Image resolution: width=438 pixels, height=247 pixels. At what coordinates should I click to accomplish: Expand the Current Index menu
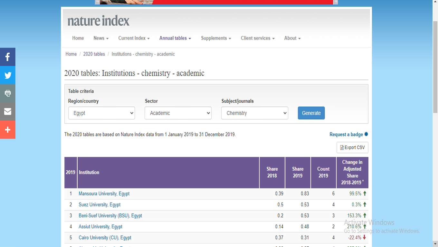tap(134, 38)
